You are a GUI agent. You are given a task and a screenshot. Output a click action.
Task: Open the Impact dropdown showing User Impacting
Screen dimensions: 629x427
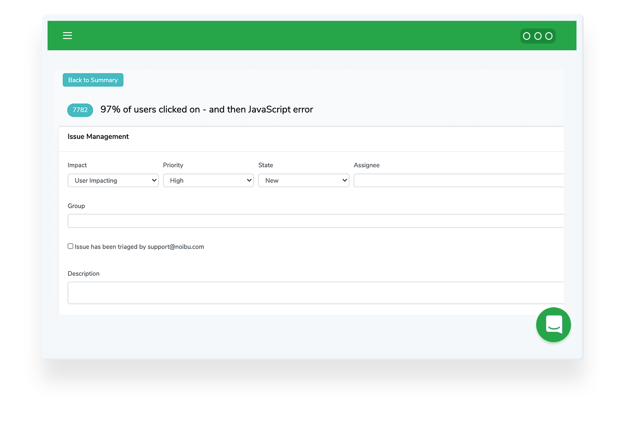[113, 180]
